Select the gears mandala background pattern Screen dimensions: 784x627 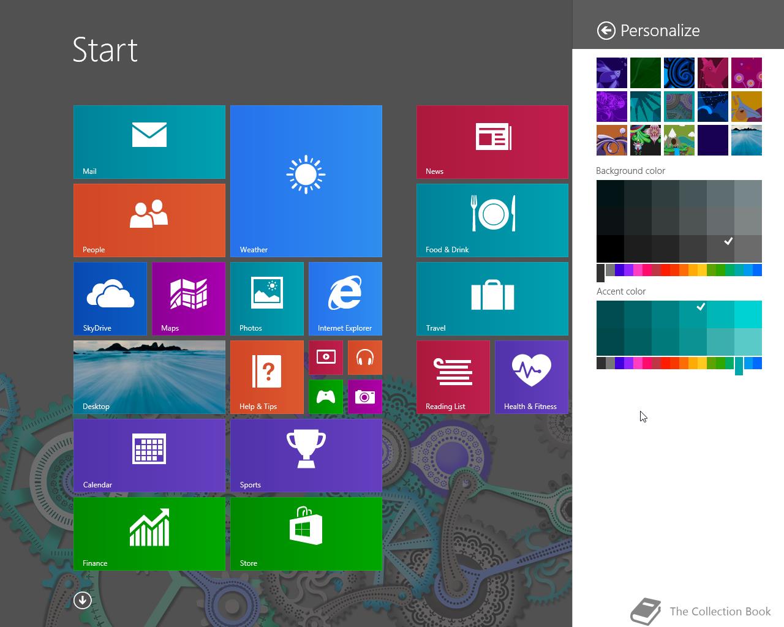pos(679,107)
